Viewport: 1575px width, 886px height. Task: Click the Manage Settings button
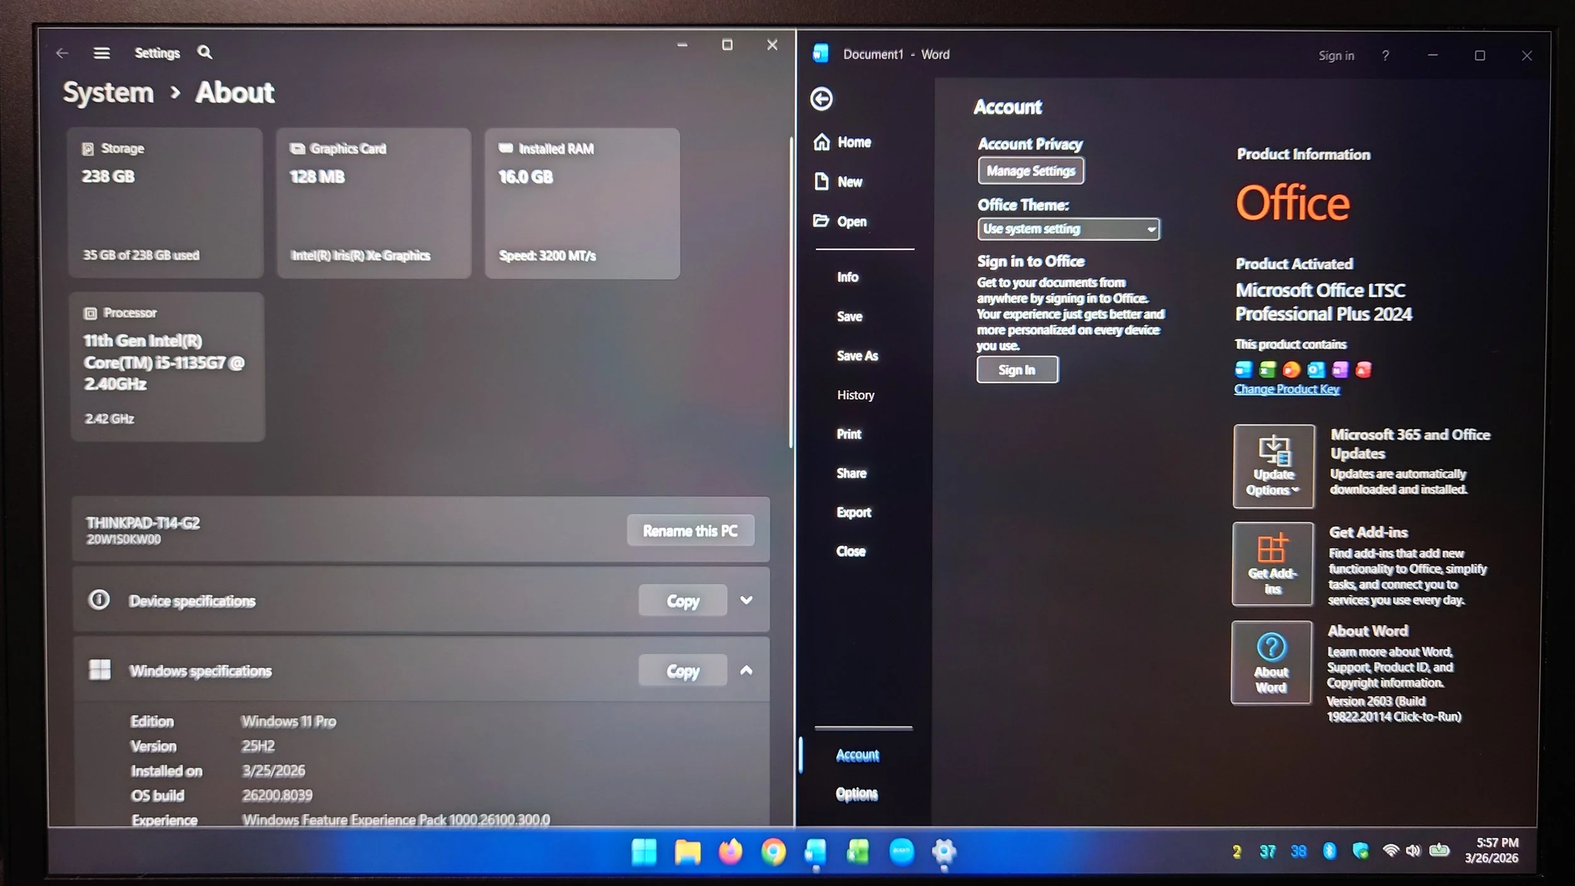tap(1031, 171)
